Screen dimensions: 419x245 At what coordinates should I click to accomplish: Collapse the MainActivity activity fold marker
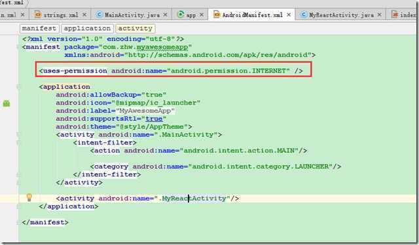point(18,135)
